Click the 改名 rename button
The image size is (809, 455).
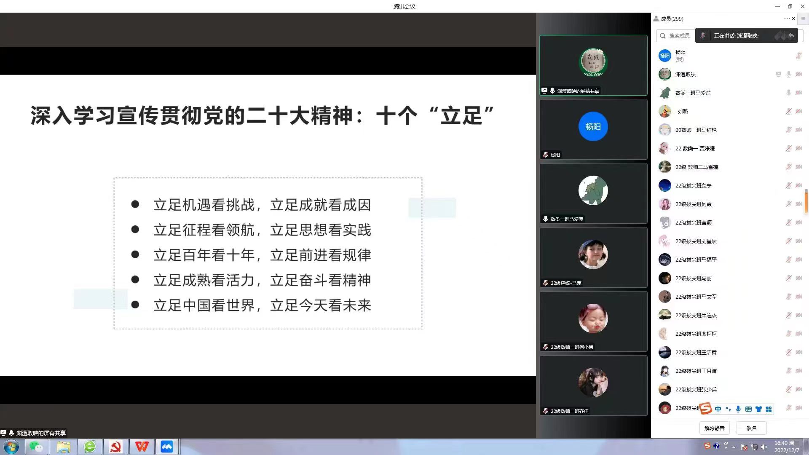pos(751,428)
